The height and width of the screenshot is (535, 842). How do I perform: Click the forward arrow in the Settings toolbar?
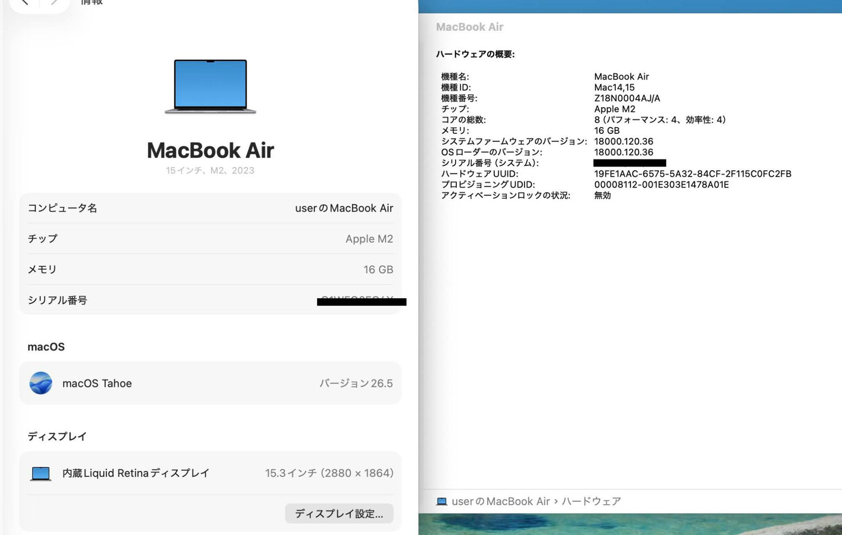(x=54, y=2)
